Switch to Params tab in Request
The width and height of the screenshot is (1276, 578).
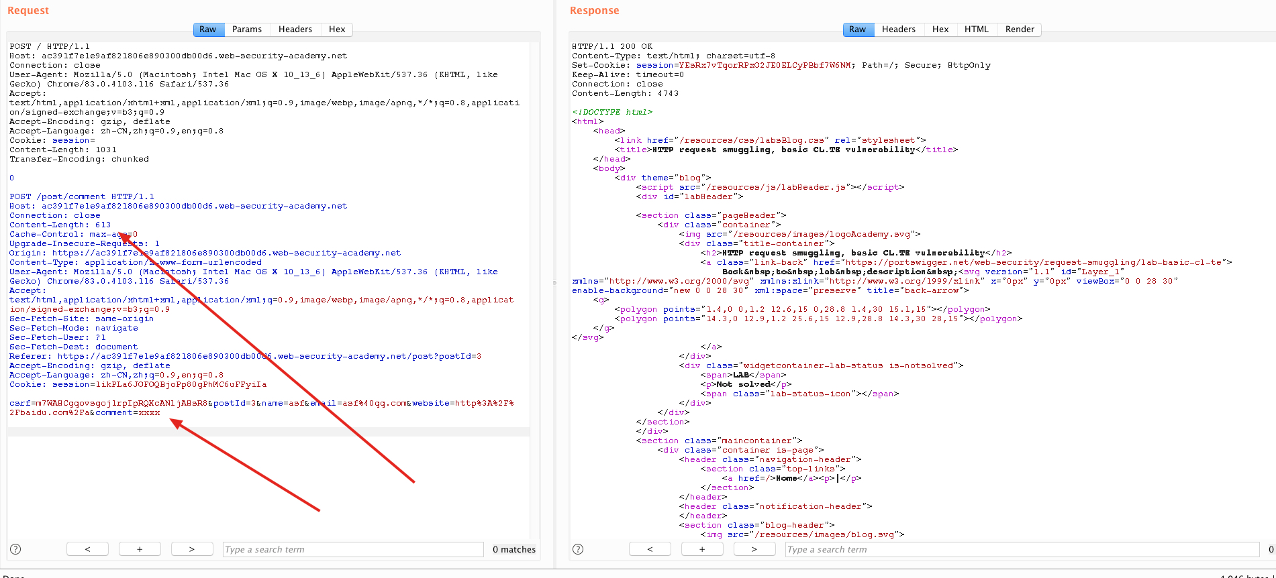247,30
